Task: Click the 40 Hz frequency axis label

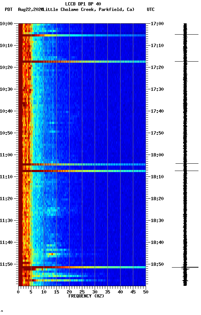Action: tap(120, 292)
